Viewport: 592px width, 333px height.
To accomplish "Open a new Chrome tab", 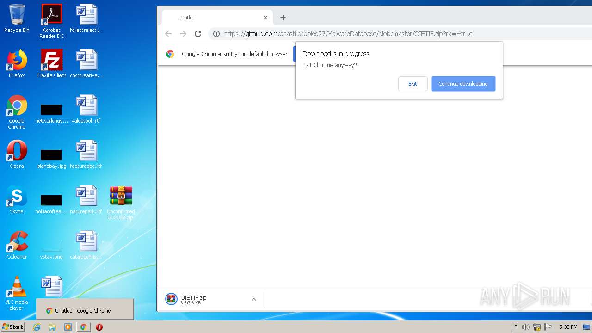I will point(283,18).
